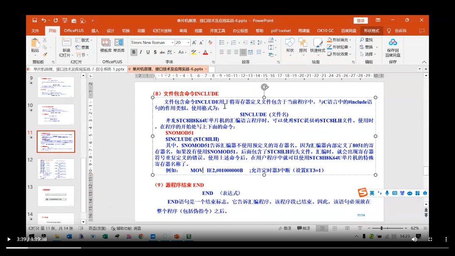
Task: Click the 查找 find button
Action: point(366,40)
